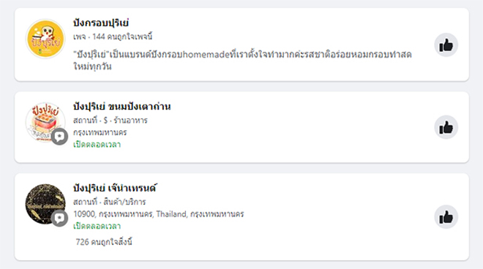The height and width of the screenshot is (269, 483).
Task: Open message badge on เจ้านำเทรนด์ avatar
Action: pyautogui.click(x=59, y=219)
